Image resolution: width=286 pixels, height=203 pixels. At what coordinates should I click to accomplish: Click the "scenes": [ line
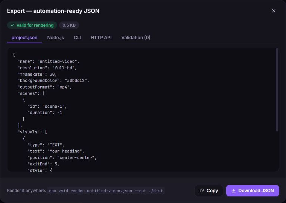tap(31, 93)
